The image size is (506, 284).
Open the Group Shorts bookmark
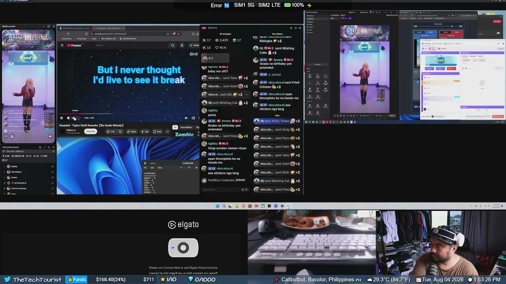(65, 39)
